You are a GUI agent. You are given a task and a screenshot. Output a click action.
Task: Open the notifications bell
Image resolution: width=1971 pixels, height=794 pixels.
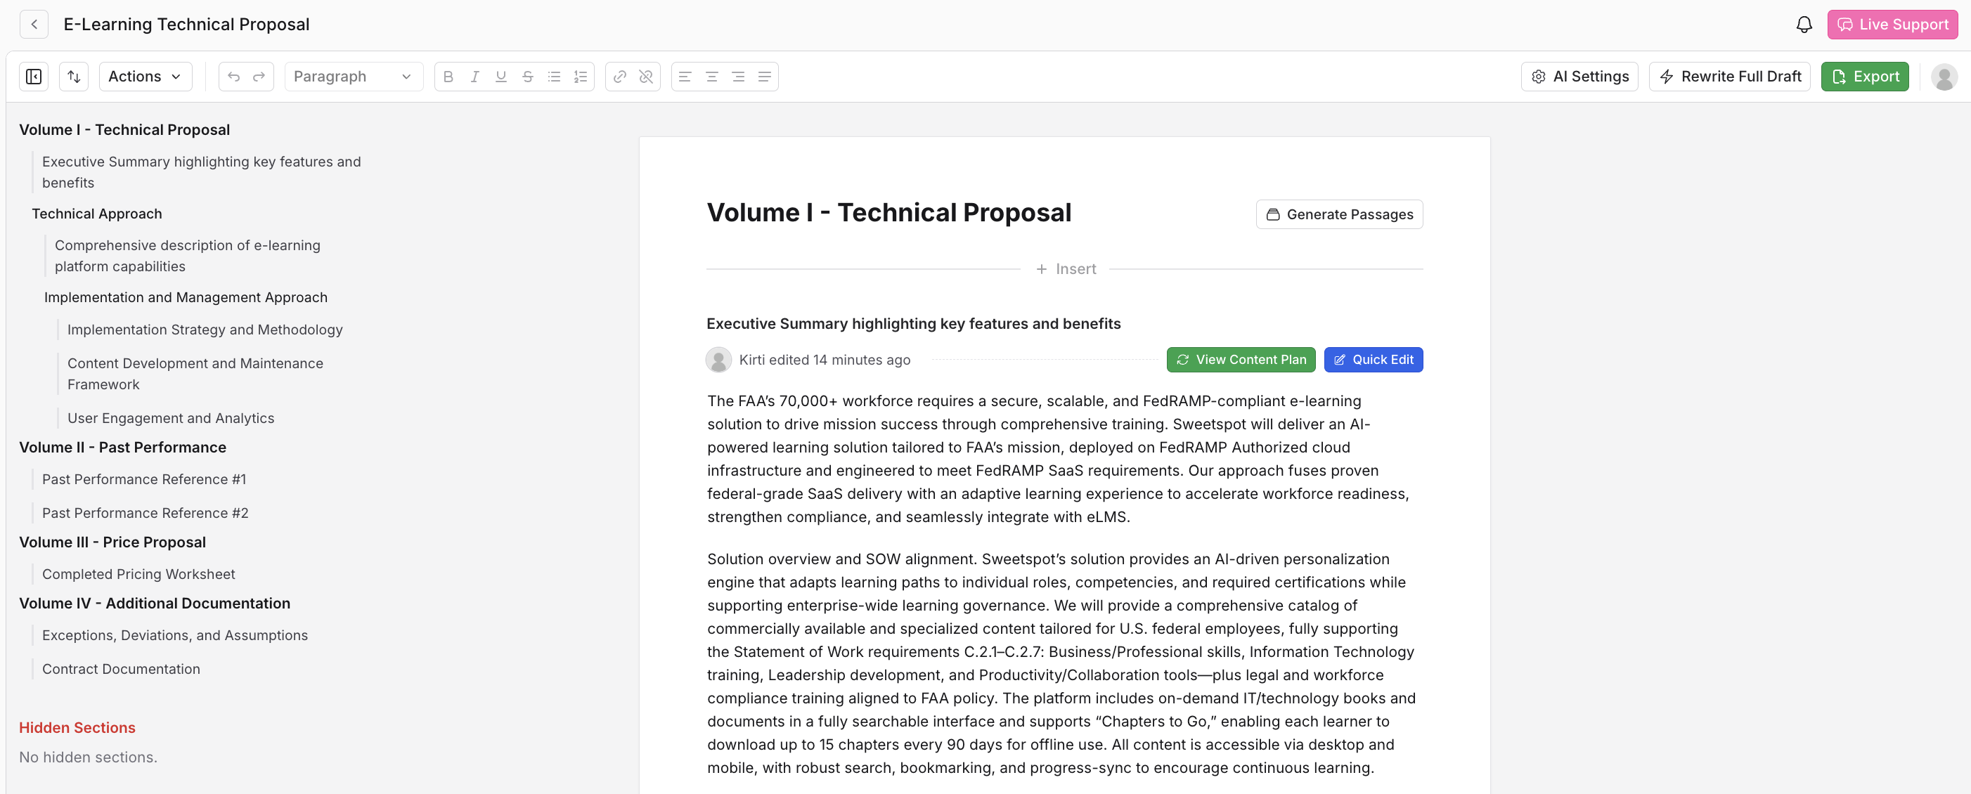click(1804, 25)
